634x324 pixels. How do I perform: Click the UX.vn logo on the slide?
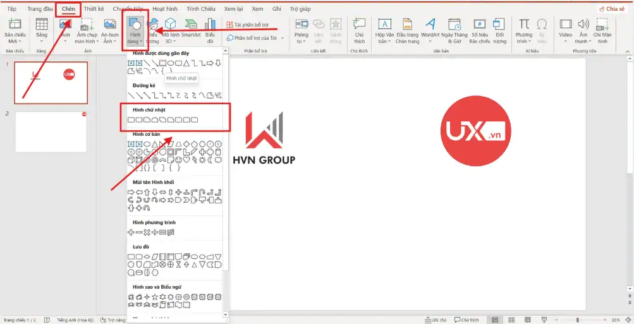[x=475, y=131]
